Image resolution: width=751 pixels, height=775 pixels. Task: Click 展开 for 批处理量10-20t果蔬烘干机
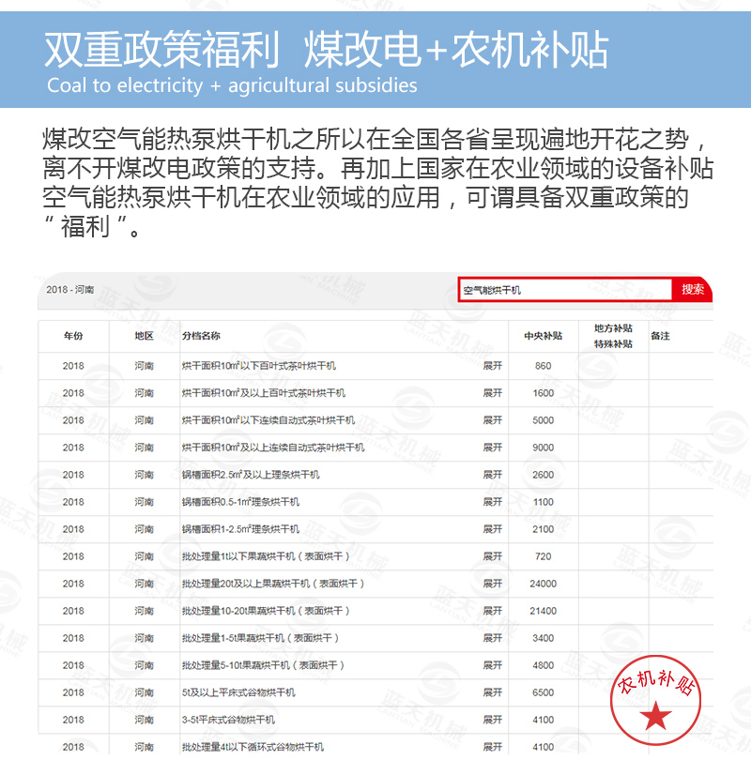492,611
